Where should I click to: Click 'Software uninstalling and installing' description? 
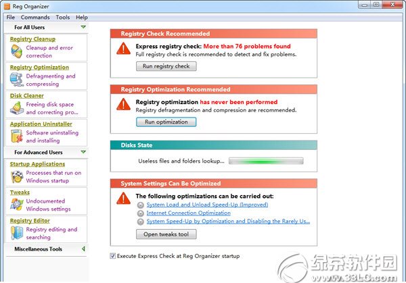click(52, 136)
